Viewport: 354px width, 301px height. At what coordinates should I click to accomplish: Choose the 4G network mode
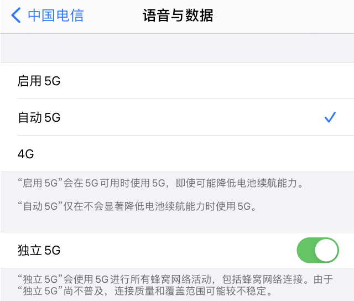177,154
